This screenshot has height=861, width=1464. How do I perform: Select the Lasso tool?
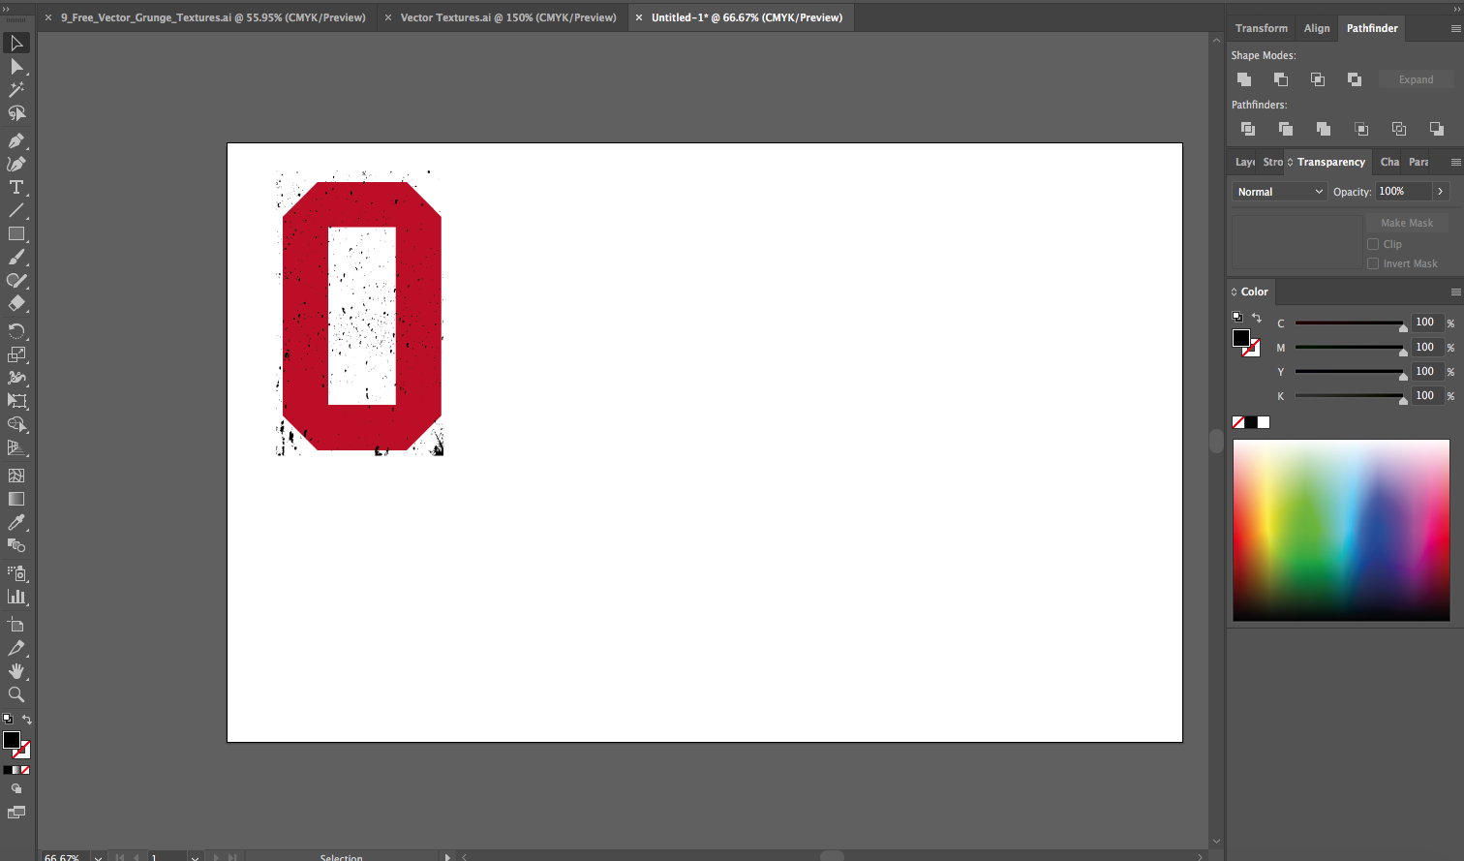pyautogui.click(x=16, y=113)
